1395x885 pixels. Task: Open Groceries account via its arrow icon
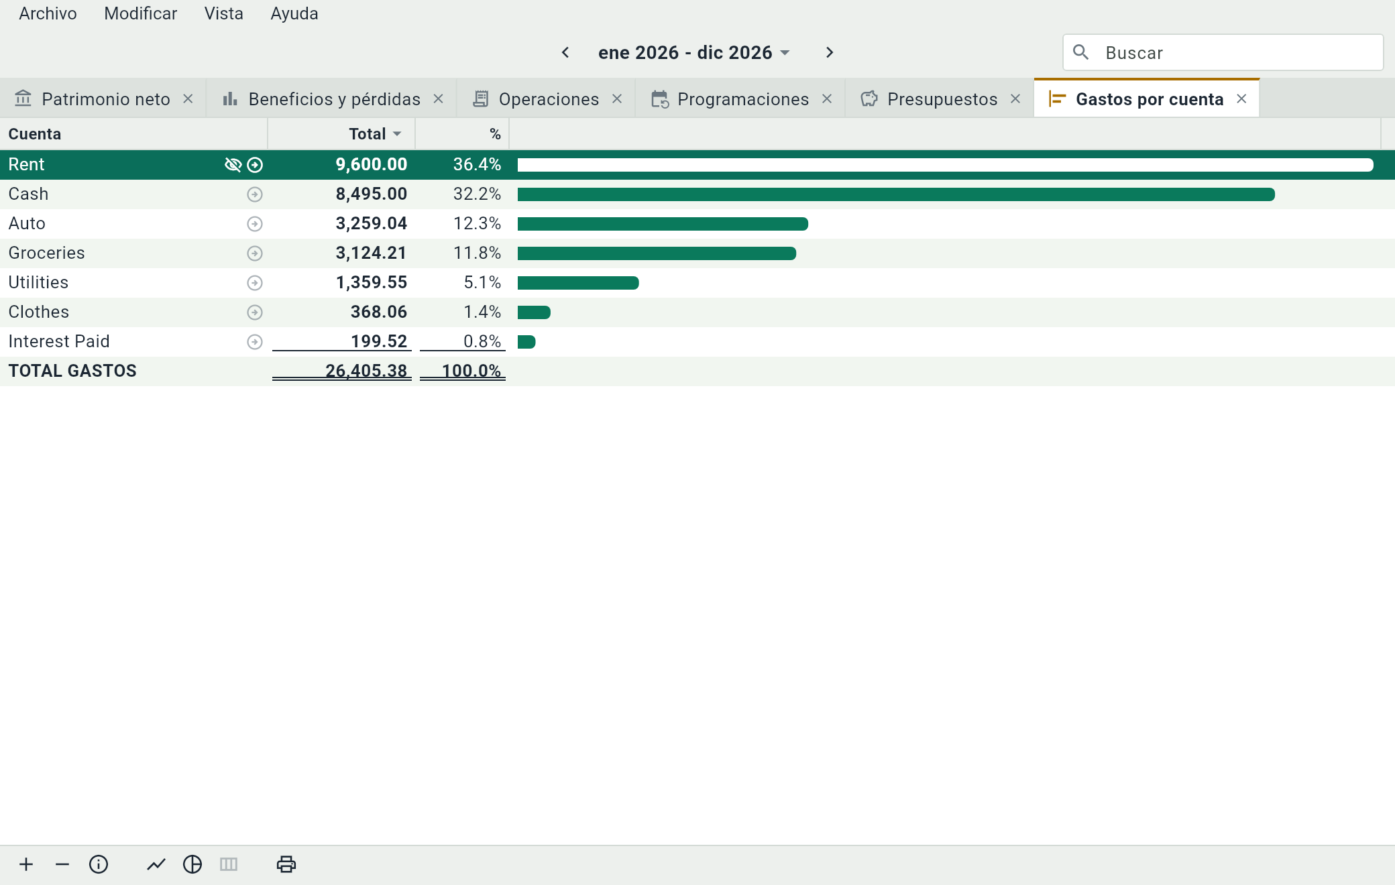click(x=255, y=253)
